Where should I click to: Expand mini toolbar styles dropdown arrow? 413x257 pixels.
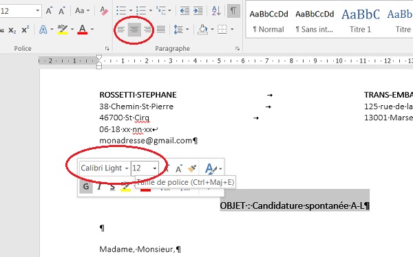(x=220, y=169)
